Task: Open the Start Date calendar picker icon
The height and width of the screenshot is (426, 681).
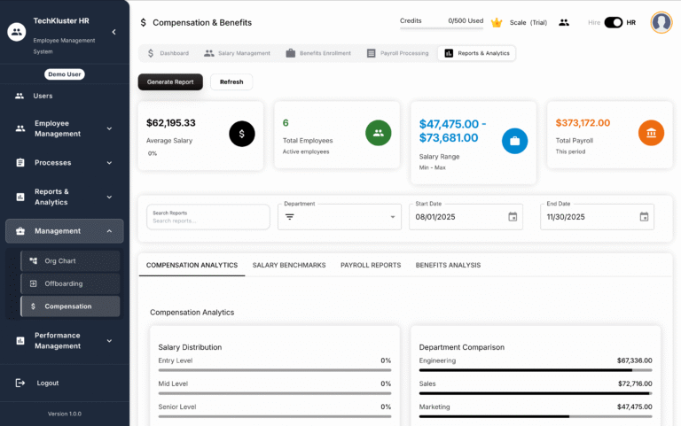Action: (513, 217)
